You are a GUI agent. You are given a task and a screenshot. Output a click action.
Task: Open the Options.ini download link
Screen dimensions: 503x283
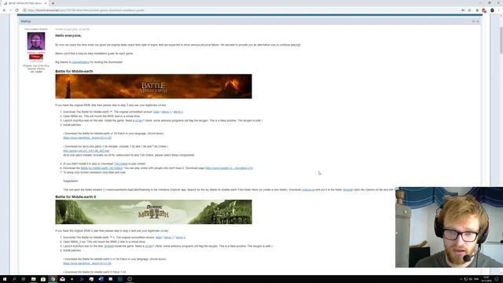click(308, 190)
